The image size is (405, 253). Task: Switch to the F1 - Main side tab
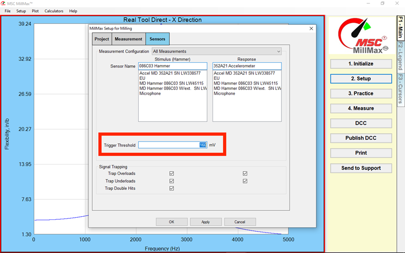400,27
